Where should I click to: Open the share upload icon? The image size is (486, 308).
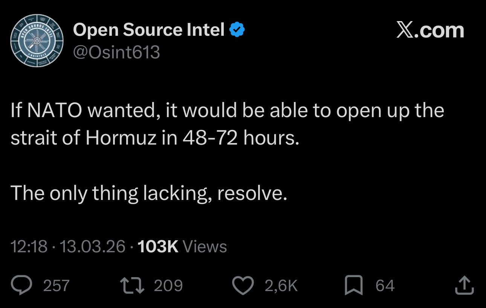click(x=464, y=285)
